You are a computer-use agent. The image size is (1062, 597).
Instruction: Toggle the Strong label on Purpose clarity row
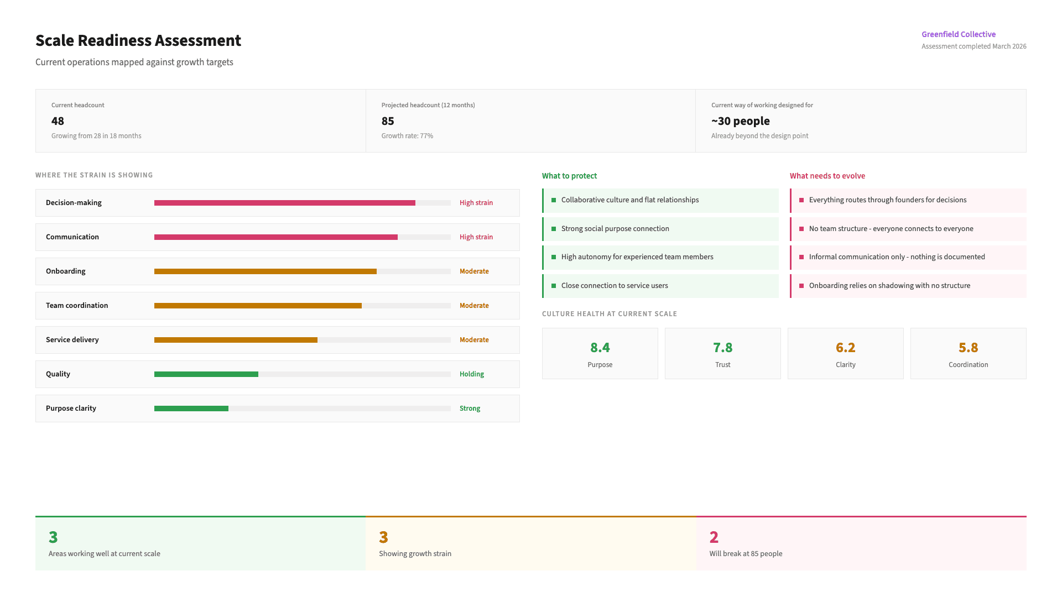pyautogui.click(x=470, y=408)
